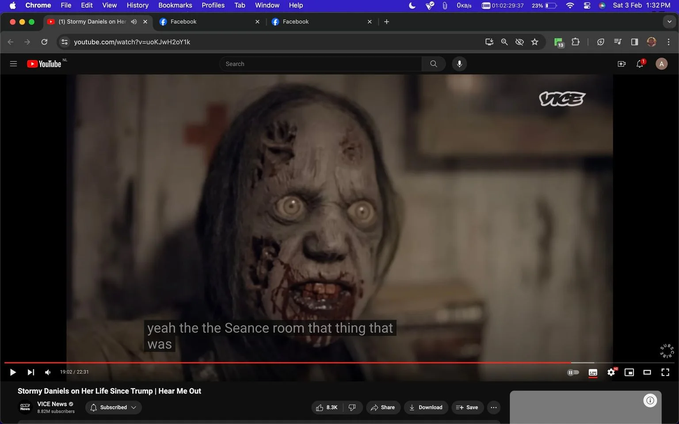Switch to theater mode
679x424 pixels.
[x=647, y=372]
